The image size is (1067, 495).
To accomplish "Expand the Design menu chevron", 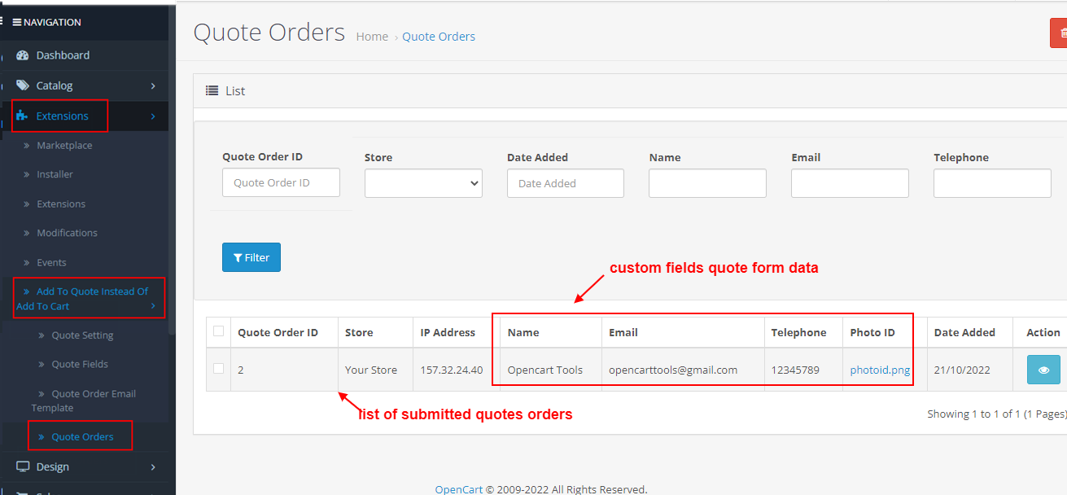I will coord(153,467).
